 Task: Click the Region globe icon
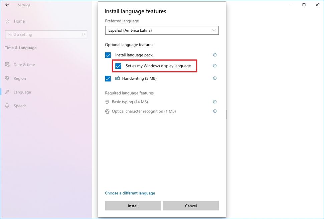tap(7, 78)
